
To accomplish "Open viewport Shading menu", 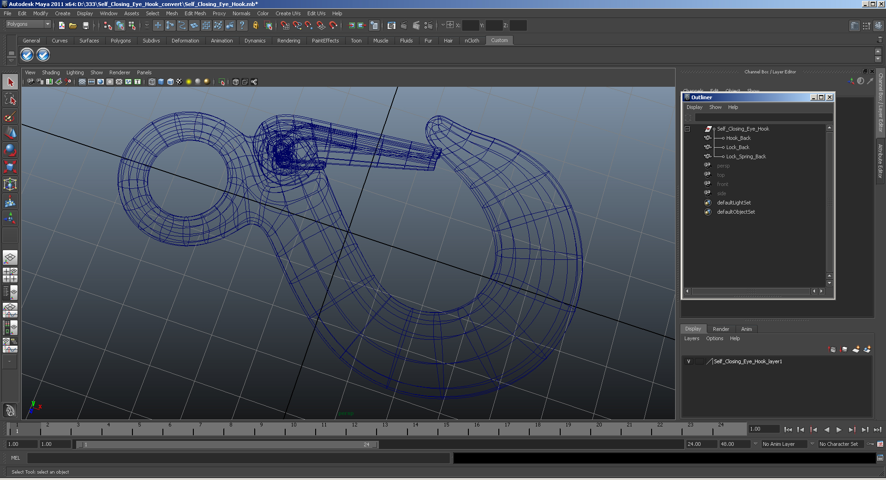I will (51, 72).
